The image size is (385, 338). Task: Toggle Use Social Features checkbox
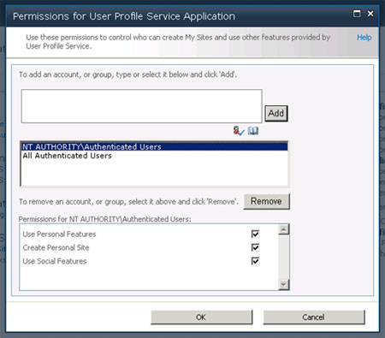(255, 261)
